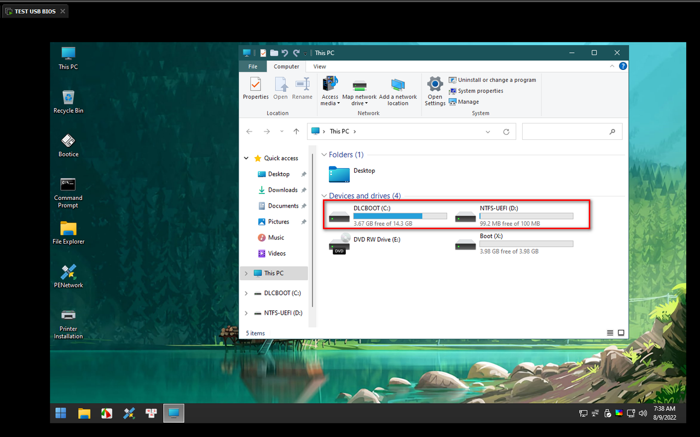
Task: Collapse the Folders (1) group
Action: (324, 155)
